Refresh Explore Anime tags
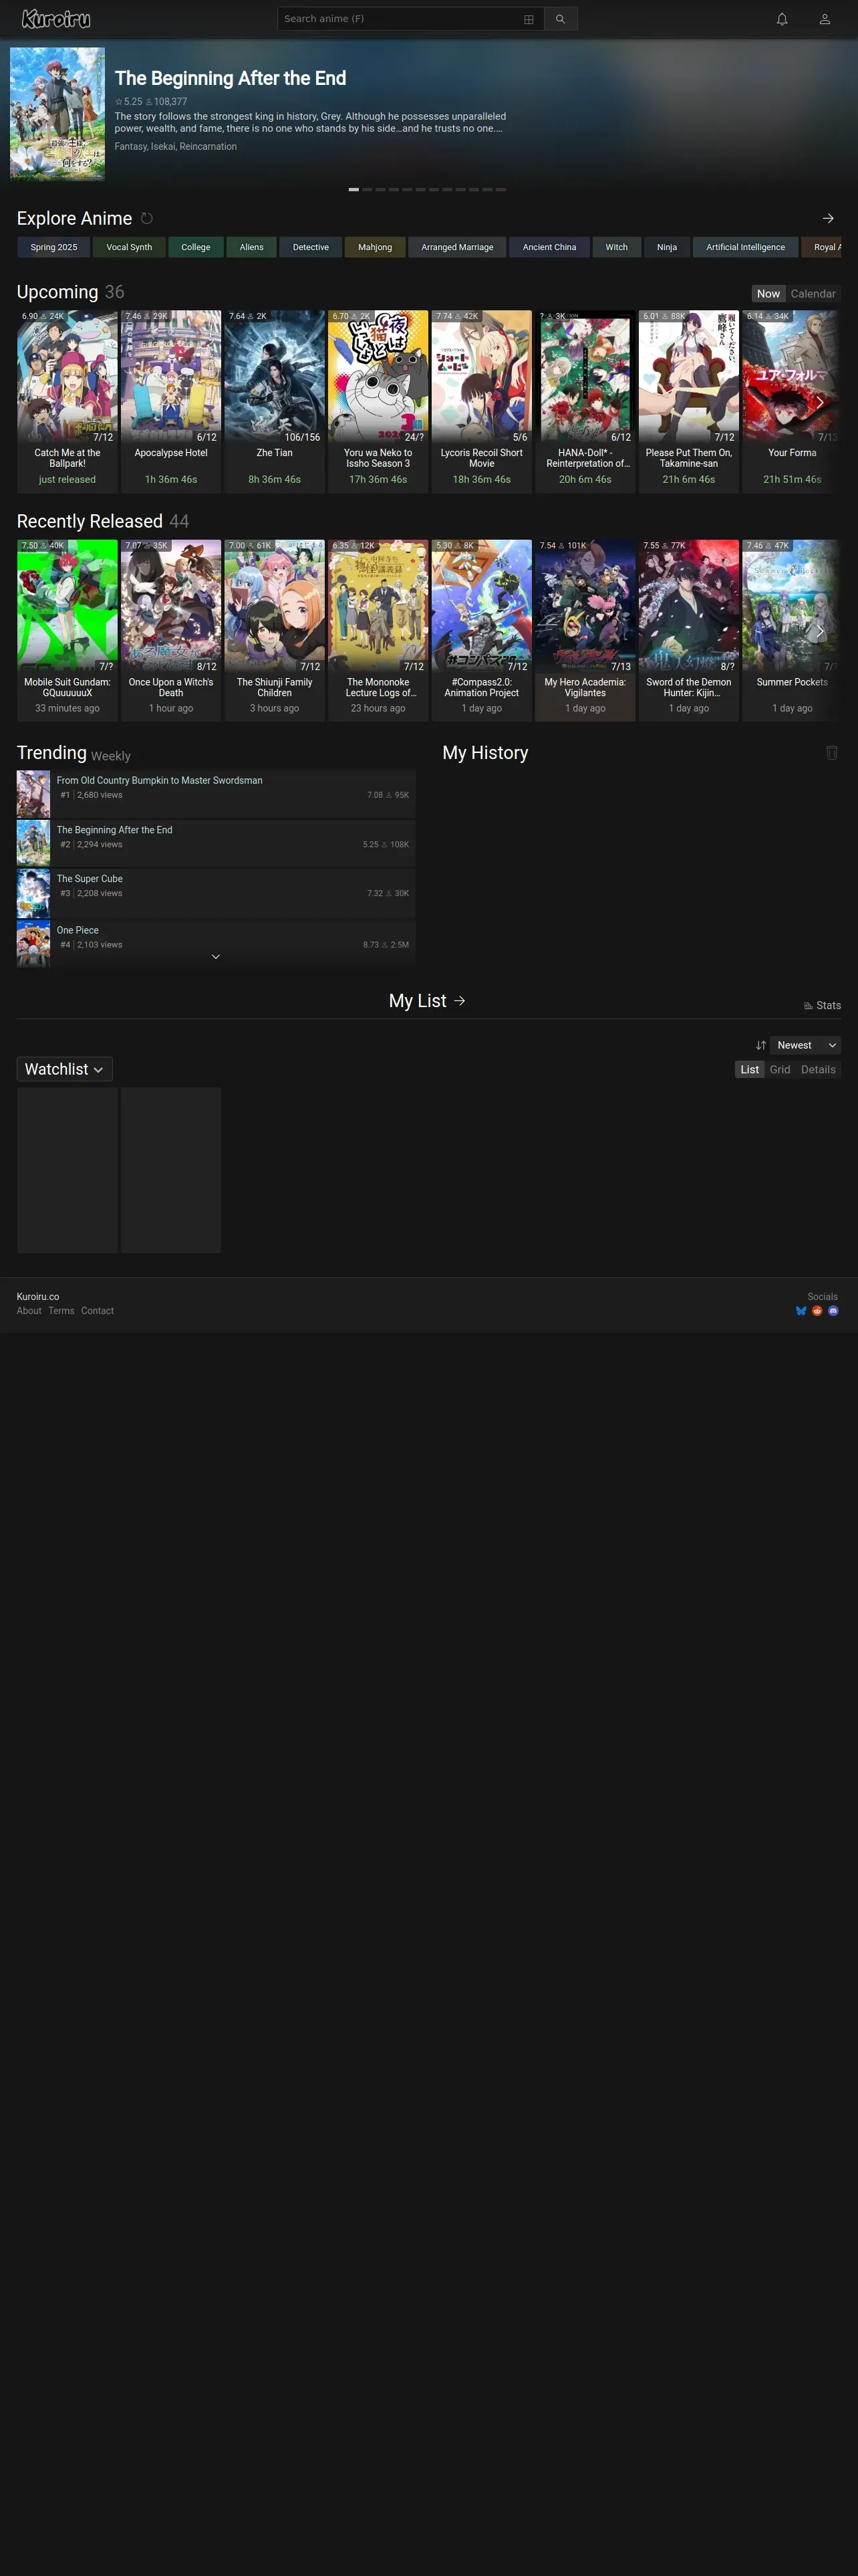858x2576 pixels. tap(147, 218)
